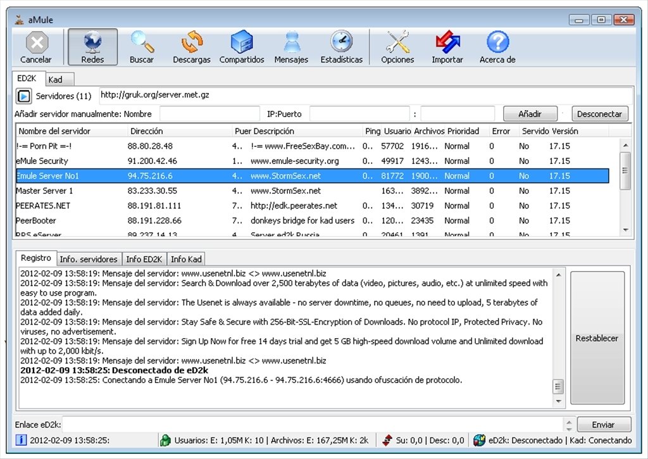Click the blue arrow update server list icon

click(23, 96)
